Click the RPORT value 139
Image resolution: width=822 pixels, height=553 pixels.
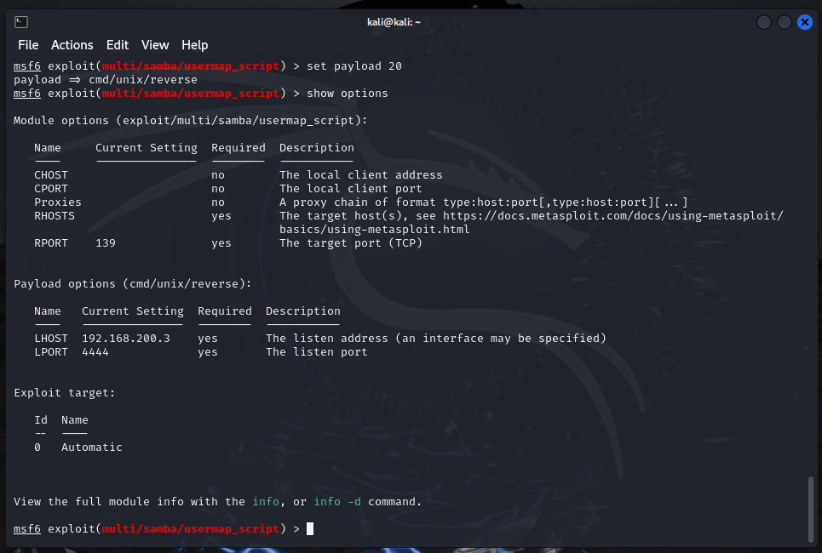tap(106, 243)
